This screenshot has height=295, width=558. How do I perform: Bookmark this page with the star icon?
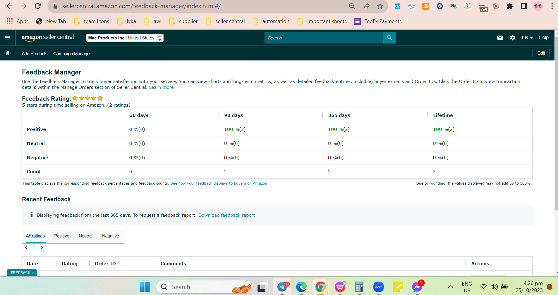(x=380, y=6)
